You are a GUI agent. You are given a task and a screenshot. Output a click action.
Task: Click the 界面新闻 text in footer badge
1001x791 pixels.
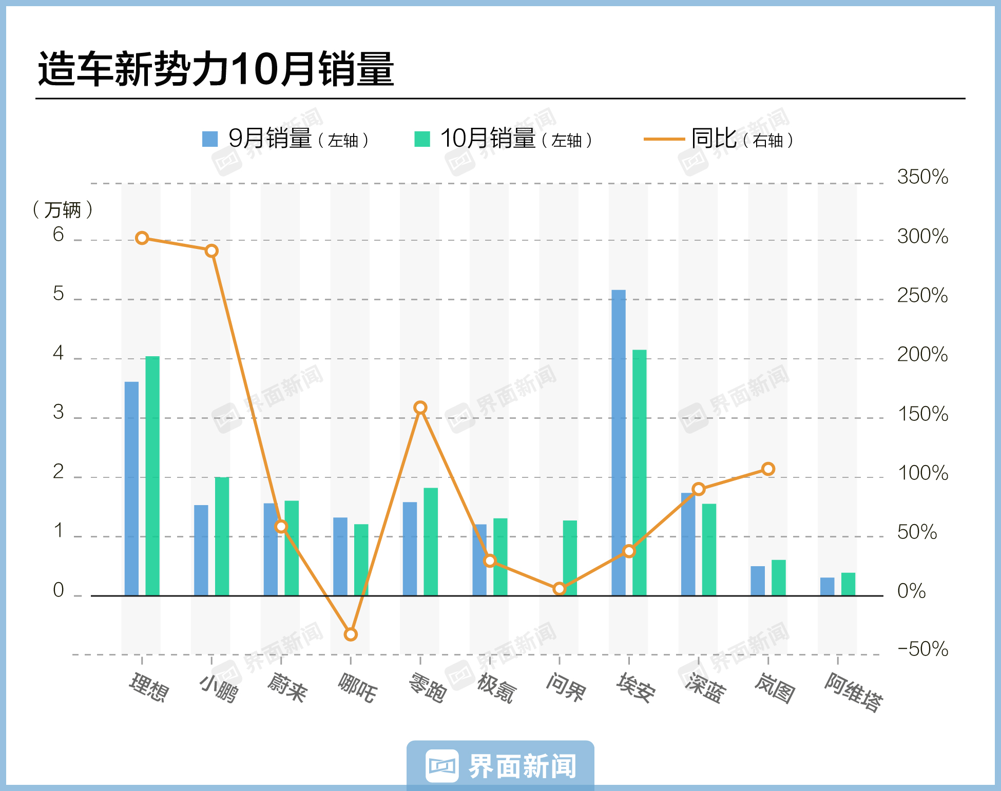[522, 766]
